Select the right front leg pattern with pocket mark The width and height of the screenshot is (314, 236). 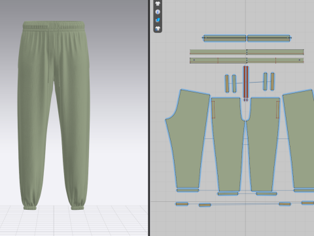click(263, 144)
